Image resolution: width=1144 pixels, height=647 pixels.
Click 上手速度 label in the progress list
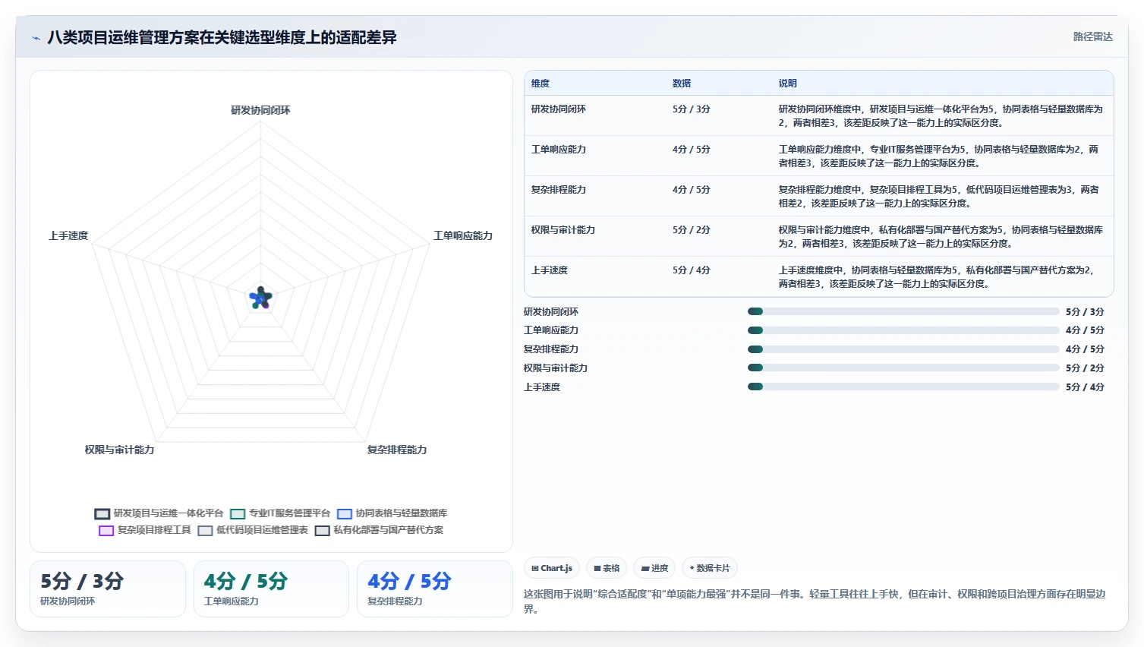coord(542,387)
